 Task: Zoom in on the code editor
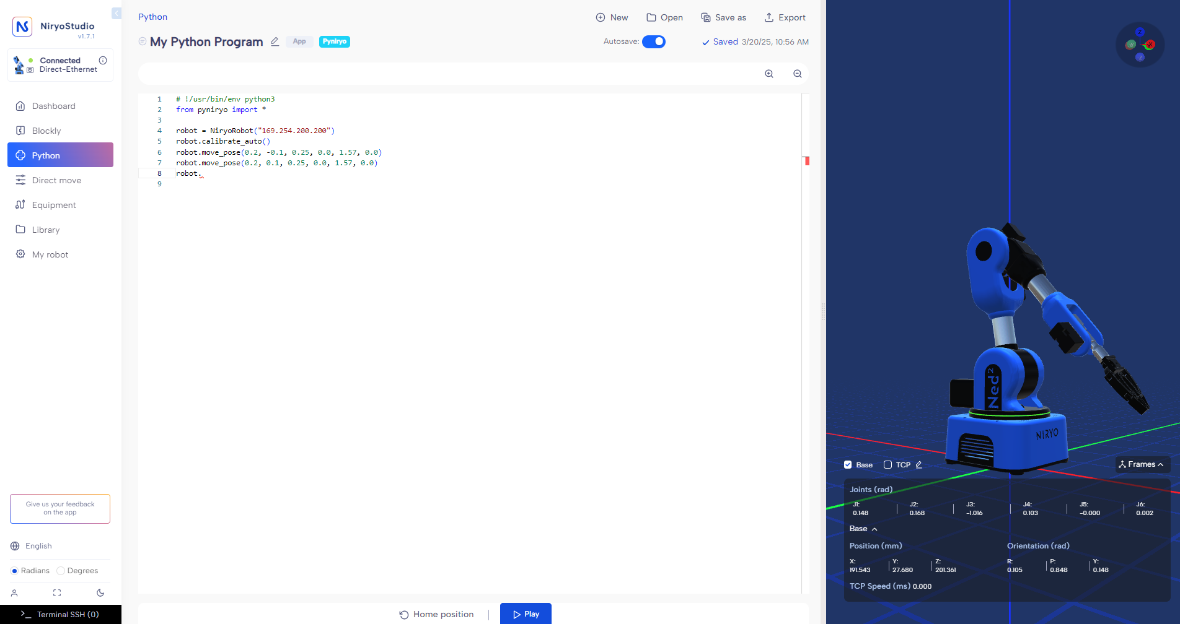pyautogui.click(x=769, y=74)
